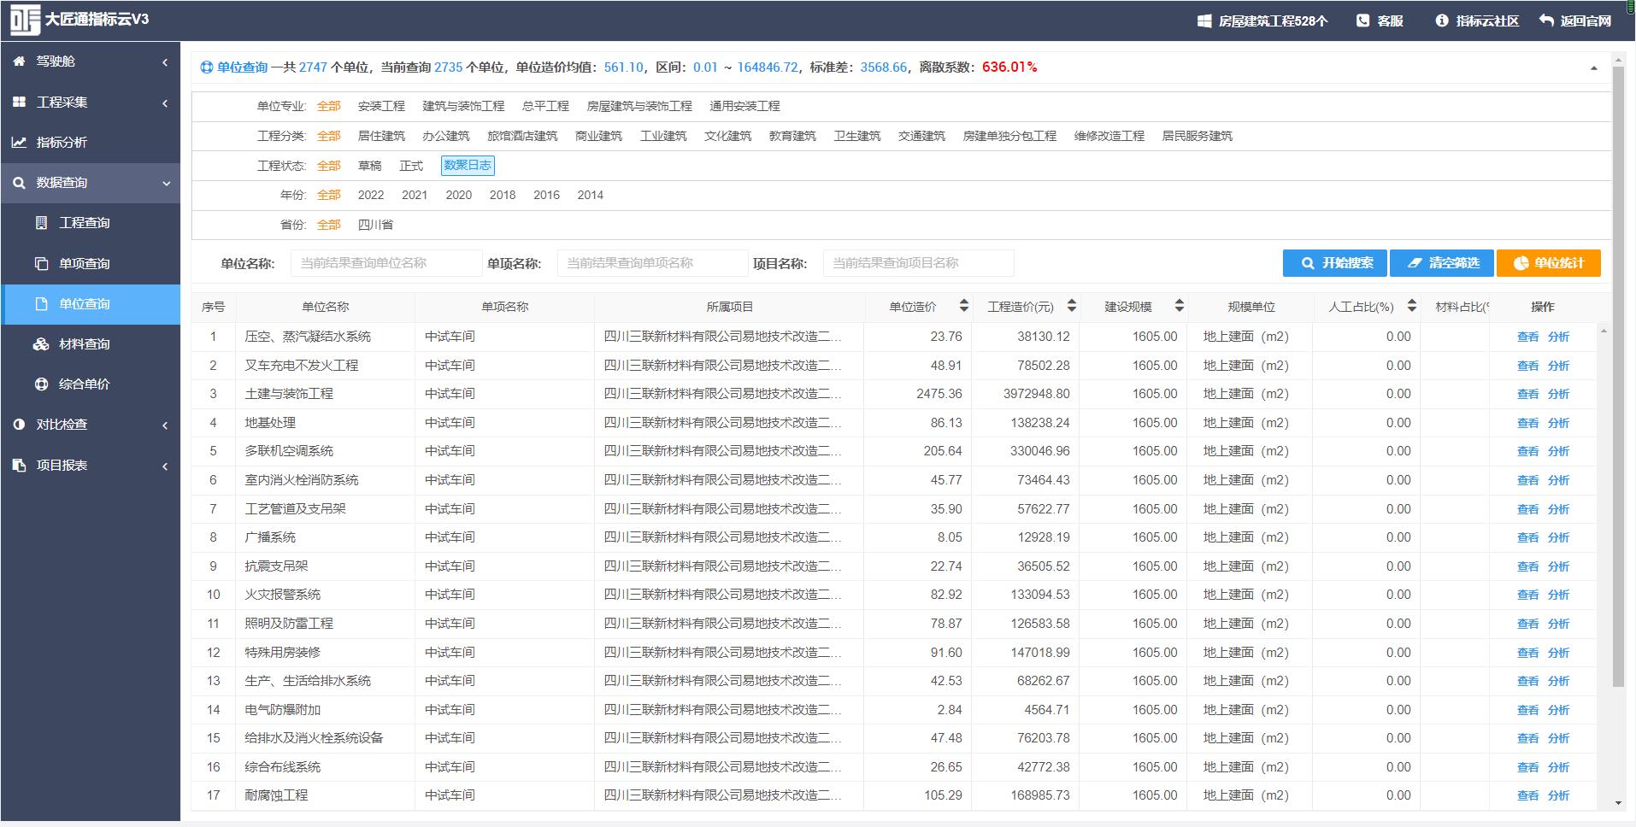Screen dimensions: 1636x827
Task: Click the 对比检查 half-circle icon
Action: pos(19,425)
